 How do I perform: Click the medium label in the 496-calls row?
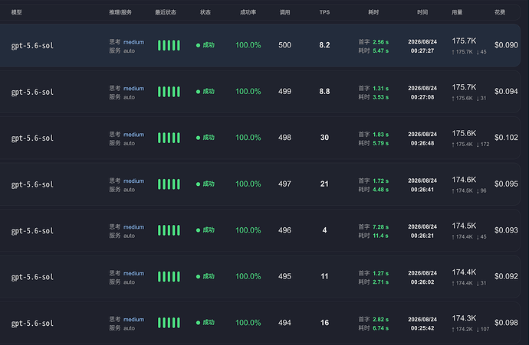pyautogui.click(x=133, y=227)
